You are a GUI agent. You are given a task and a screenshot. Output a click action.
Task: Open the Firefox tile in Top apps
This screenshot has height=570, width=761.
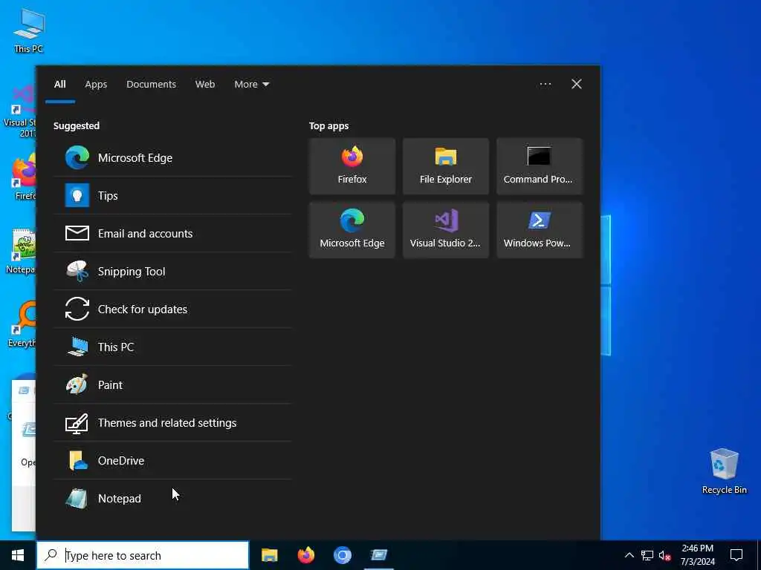[x=352, y=166]
